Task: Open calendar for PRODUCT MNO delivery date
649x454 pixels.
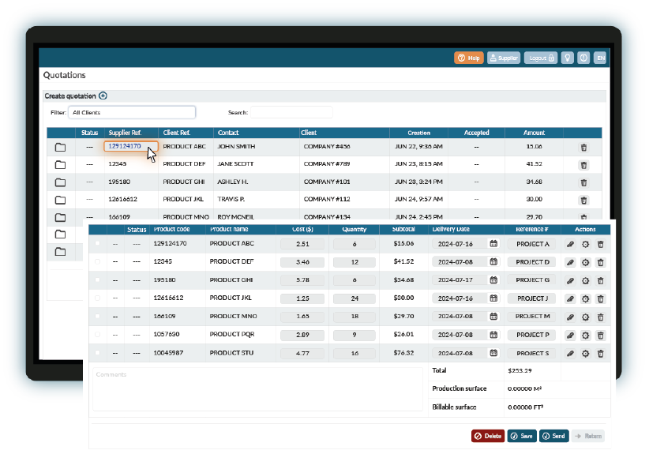Action: 493,316
